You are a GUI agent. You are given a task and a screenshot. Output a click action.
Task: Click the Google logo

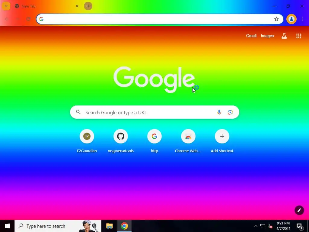(x=154, y=79)
